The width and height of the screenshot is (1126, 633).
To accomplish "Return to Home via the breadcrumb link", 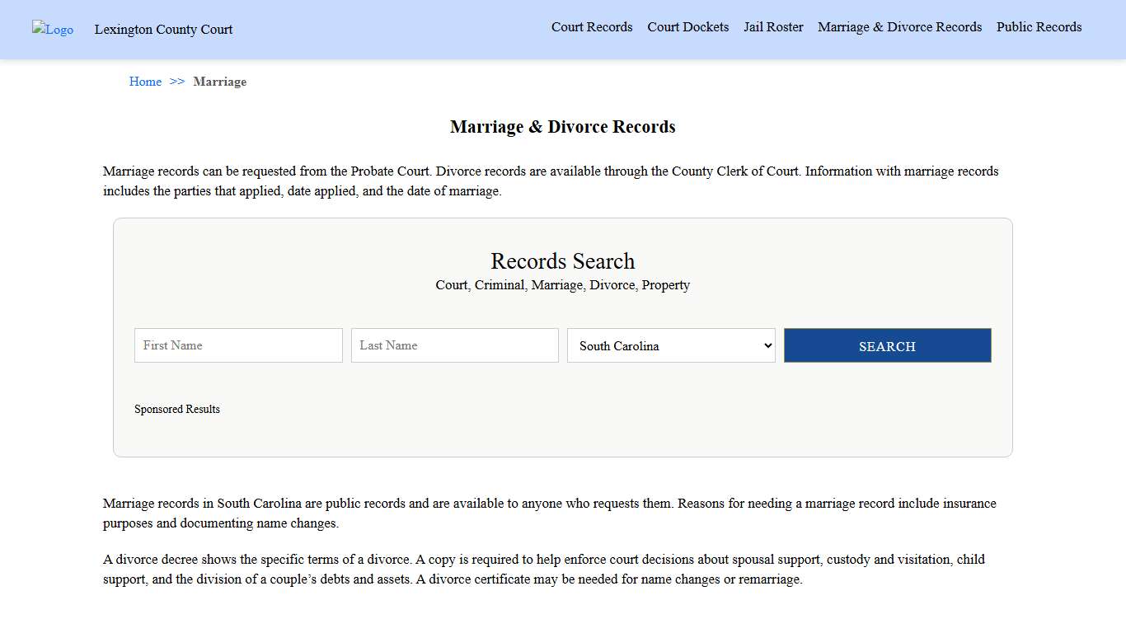I will pos(145,82).
